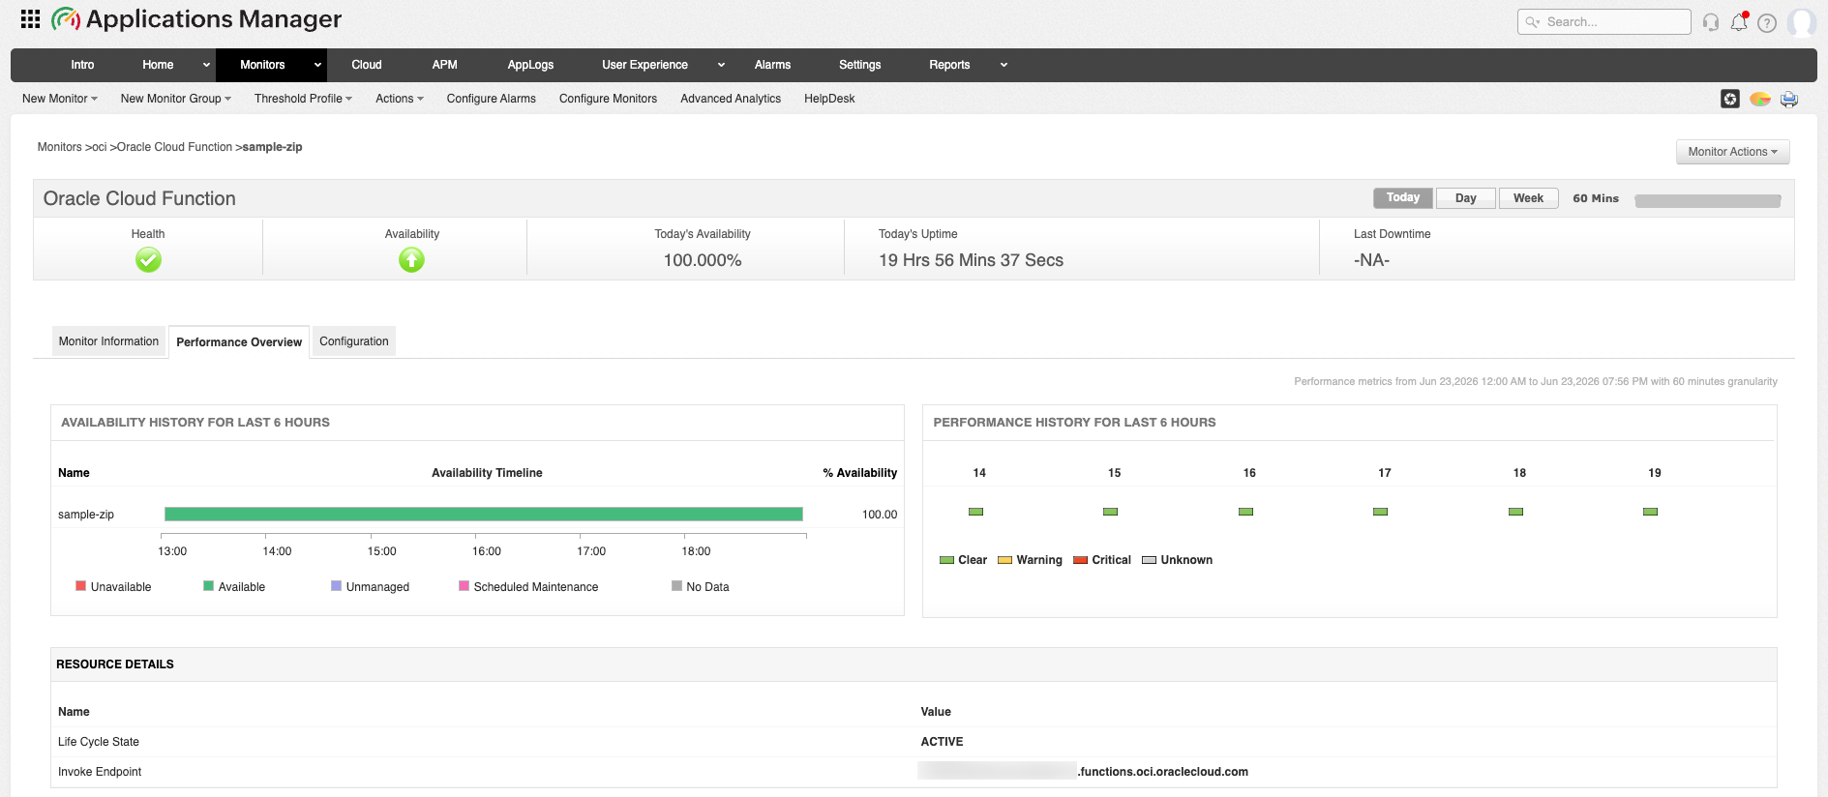Open the Monitor Actions dropdown
The height and width of the screenshot is (797, 1828).
[x=1733, y=152]
